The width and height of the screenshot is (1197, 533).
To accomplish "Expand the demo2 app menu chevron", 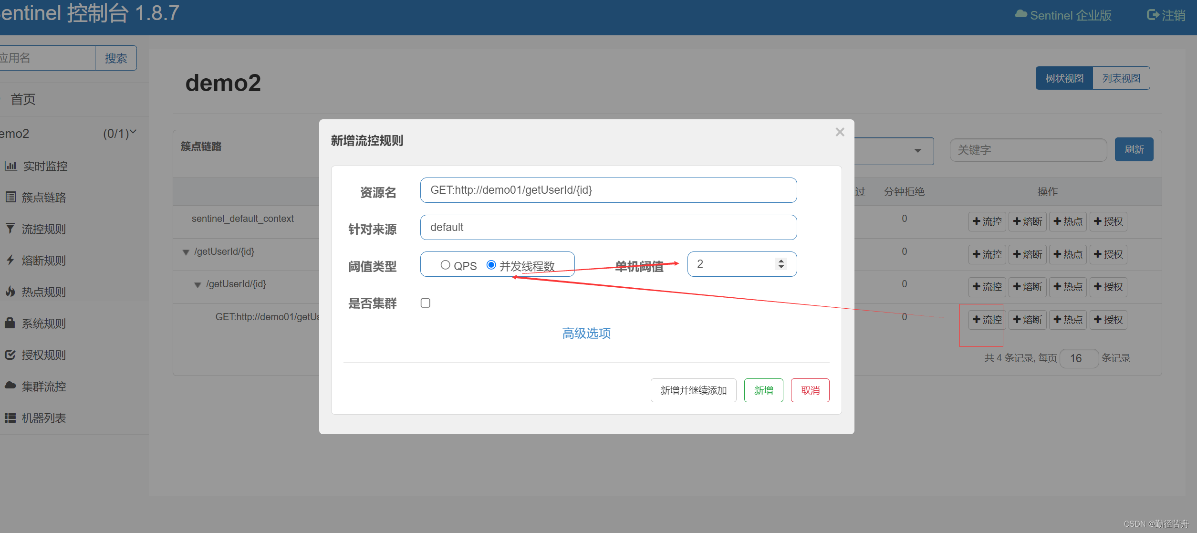I will pos(133,132).
